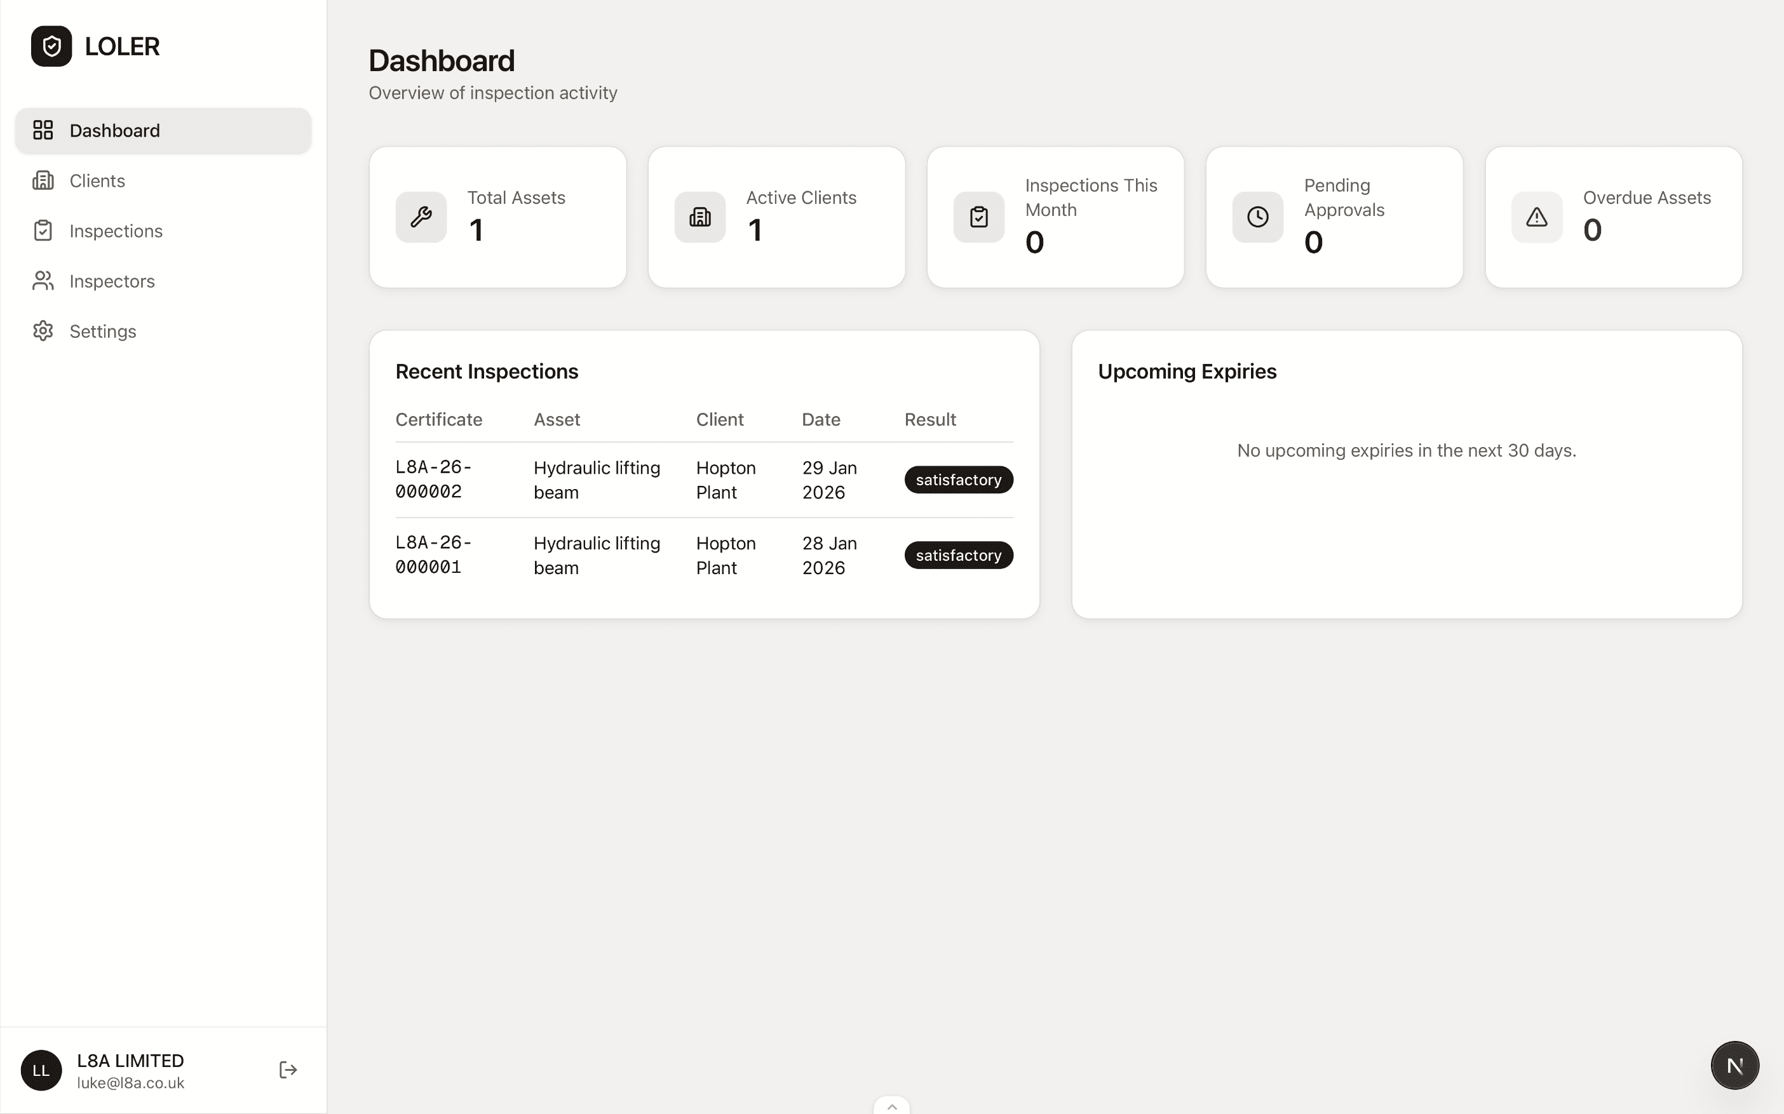Click the satisfactory badge for 29 Jan 2026
Viewport: 1784px width, 1114px height.
[958, 480]
